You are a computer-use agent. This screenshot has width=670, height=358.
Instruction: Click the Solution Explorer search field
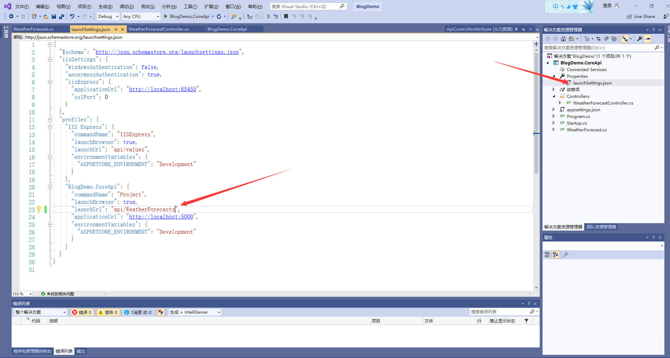[602, 48]
